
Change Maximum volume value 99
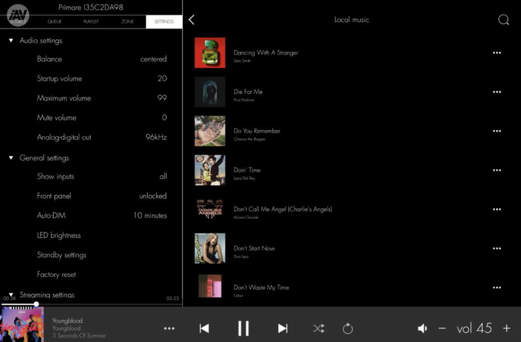(x=162, y=98)
